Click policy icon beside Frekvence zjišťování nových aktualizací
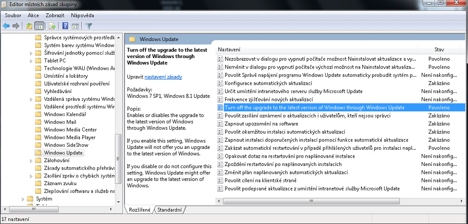This screenshot has width=468, height=224. 220,99
